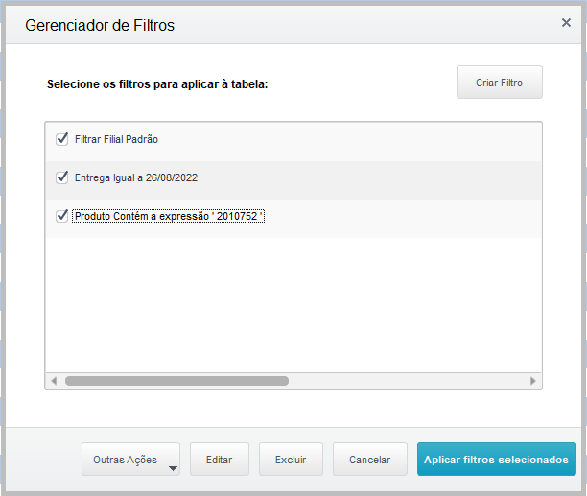Cancel the filter manager dialog
The width and height of the screenshot is (587, 496).
pos(369,460)
